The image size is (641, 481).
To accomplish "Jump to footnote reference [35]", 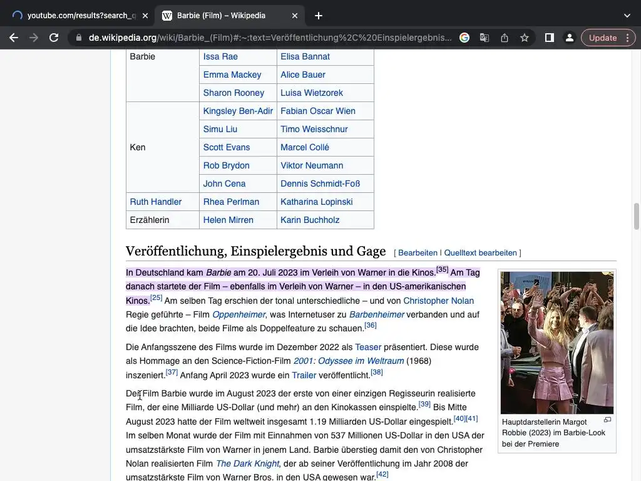I will point(443,269).
